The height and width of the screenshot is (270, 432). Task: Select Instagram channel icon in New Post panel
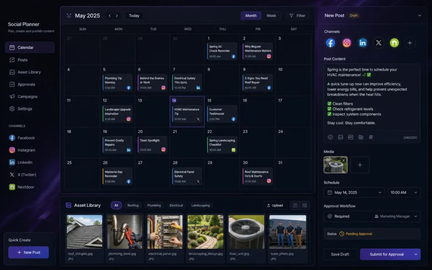click(x=347, y=43)
